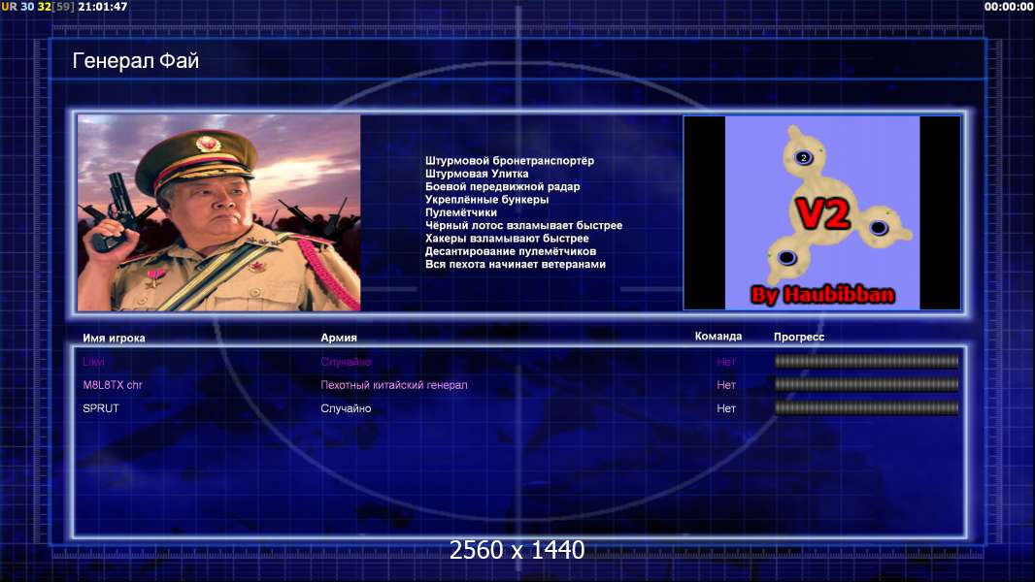Click the 2560 x 1440 resolution label
The image size is (1035, 582).
click(x=517, y=550)
